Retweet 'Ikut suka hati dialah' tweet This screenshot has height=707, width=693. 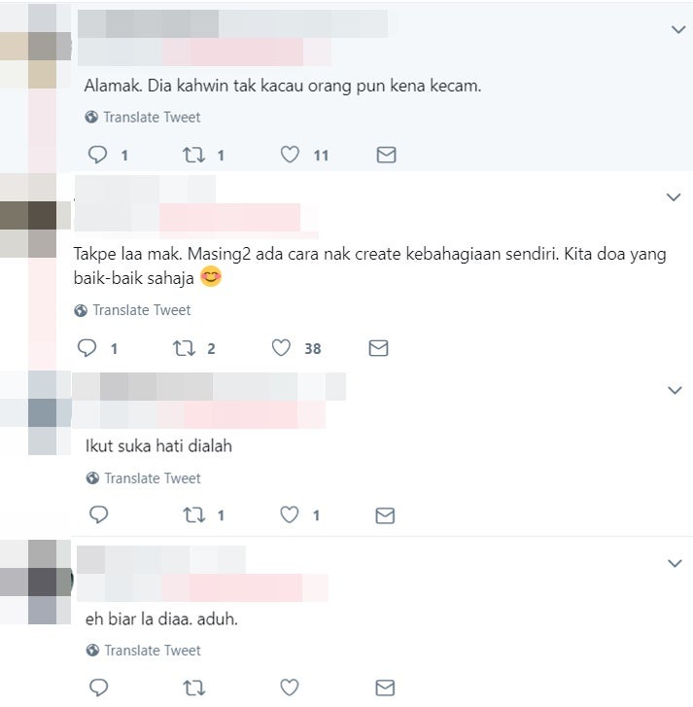pos(194,514)
